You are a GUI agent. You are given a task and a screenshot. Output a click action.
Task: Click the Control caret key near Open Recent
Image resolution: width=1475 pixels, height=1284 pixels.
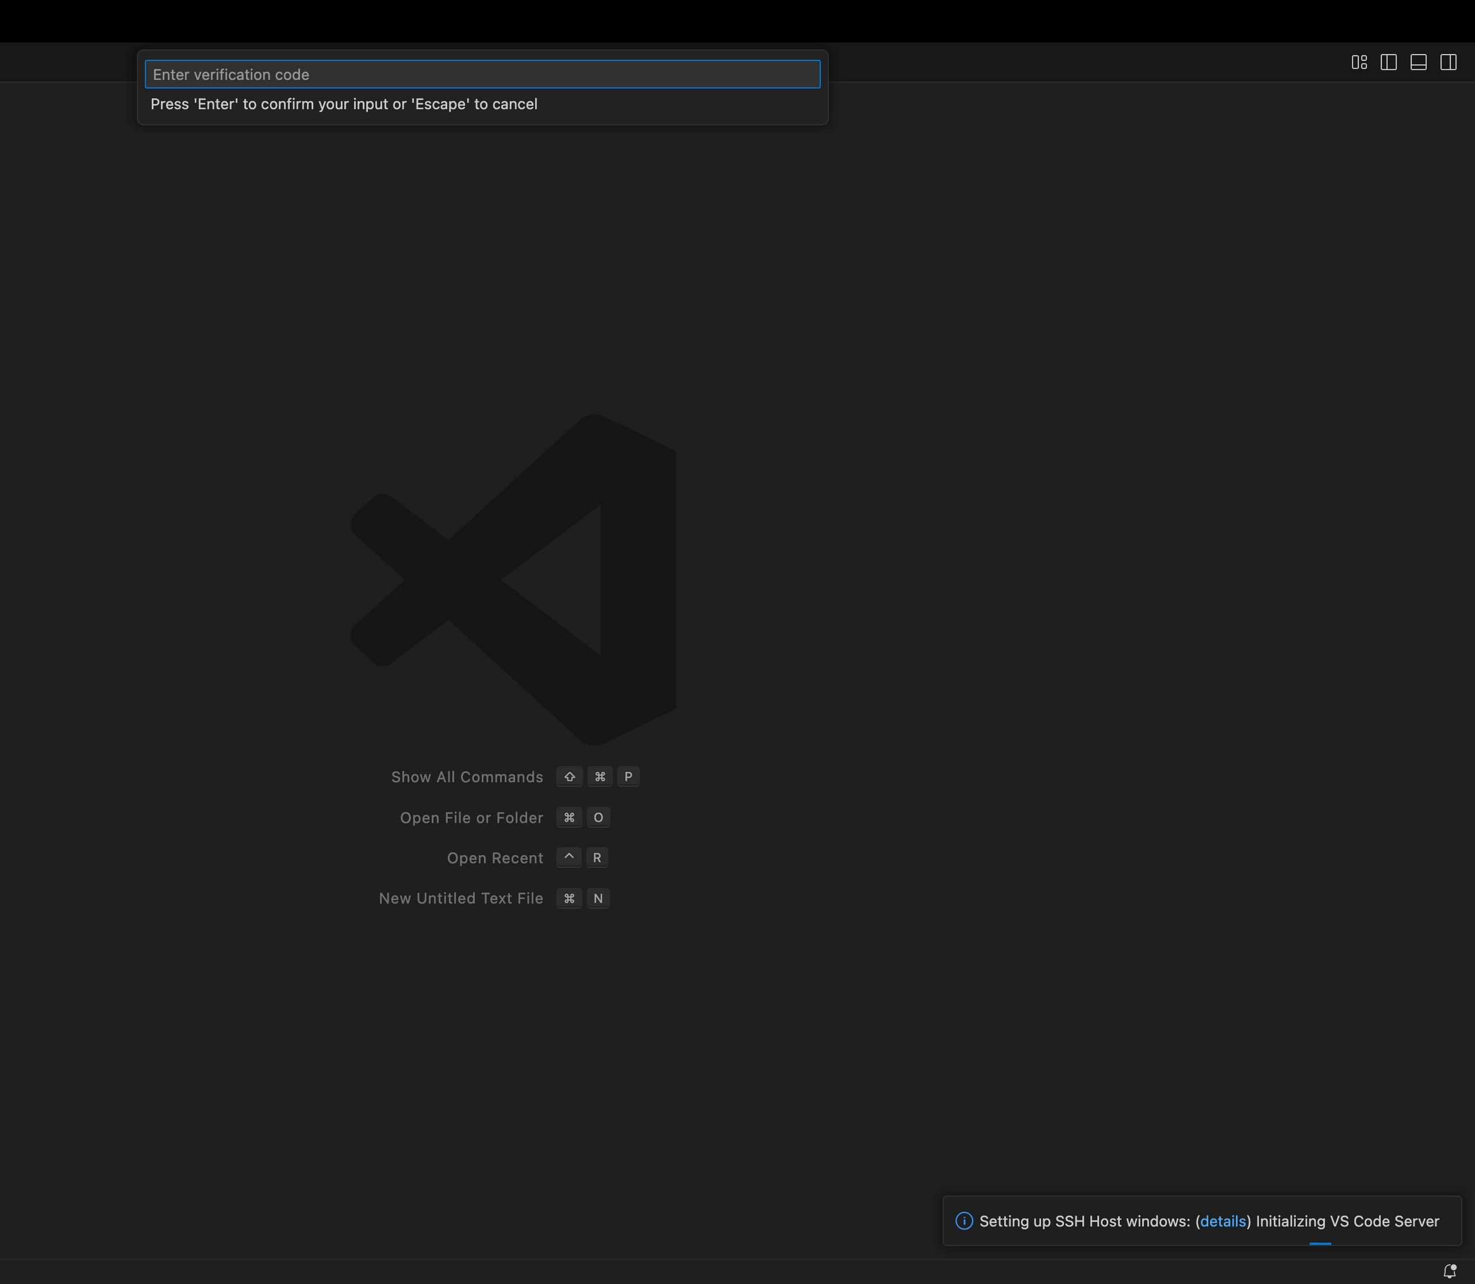point(569,858)
